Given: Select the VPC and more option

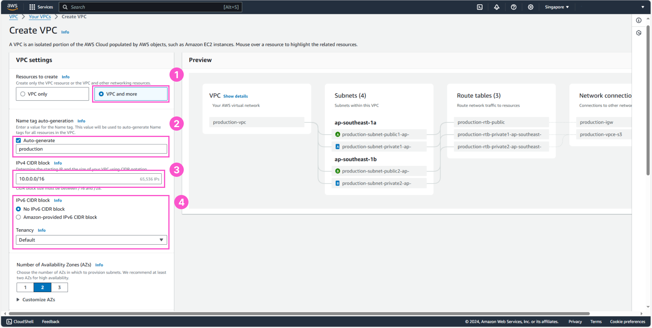Looking at the screenshot, I should (131, 94).
